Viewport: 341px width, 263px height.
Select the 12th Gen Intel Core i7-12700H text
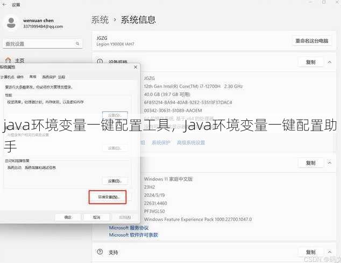193,86
